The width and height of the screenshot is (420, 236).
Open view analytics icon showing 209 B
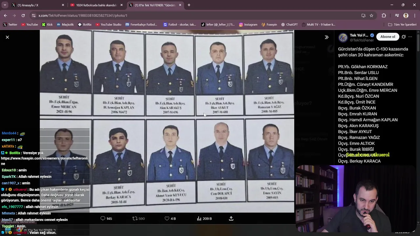tap(204, 218)
